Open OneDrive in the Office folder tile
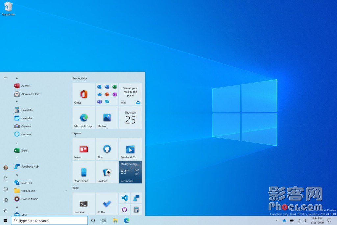Screen dimensions: 337x225 point(99,94)
